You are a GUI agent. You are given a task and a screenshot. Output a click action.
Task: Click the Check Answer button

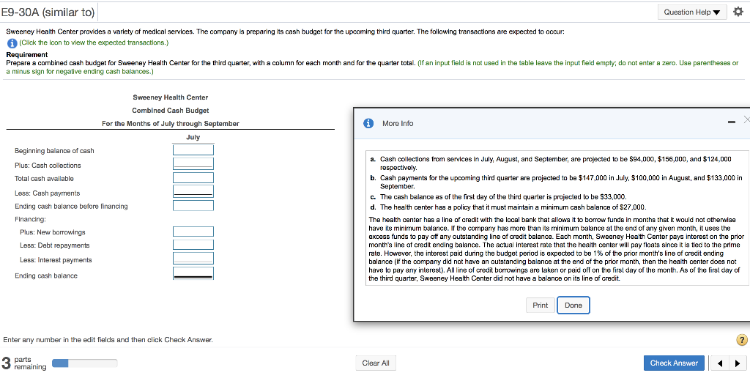click(x=674, y=363)
